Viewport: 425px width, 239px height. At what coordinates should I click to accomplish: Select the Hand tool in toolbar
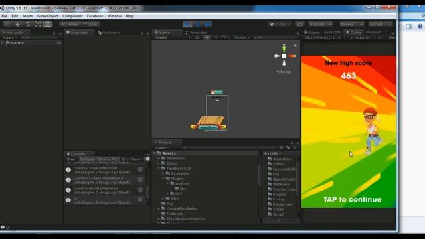[x=7, y=24]
